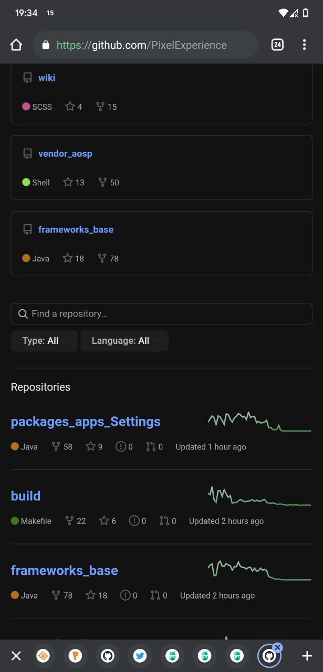The height and width of the screenshot is (672, 323).
Task: Open the build repository link
Action: click(x=26, y=496)
